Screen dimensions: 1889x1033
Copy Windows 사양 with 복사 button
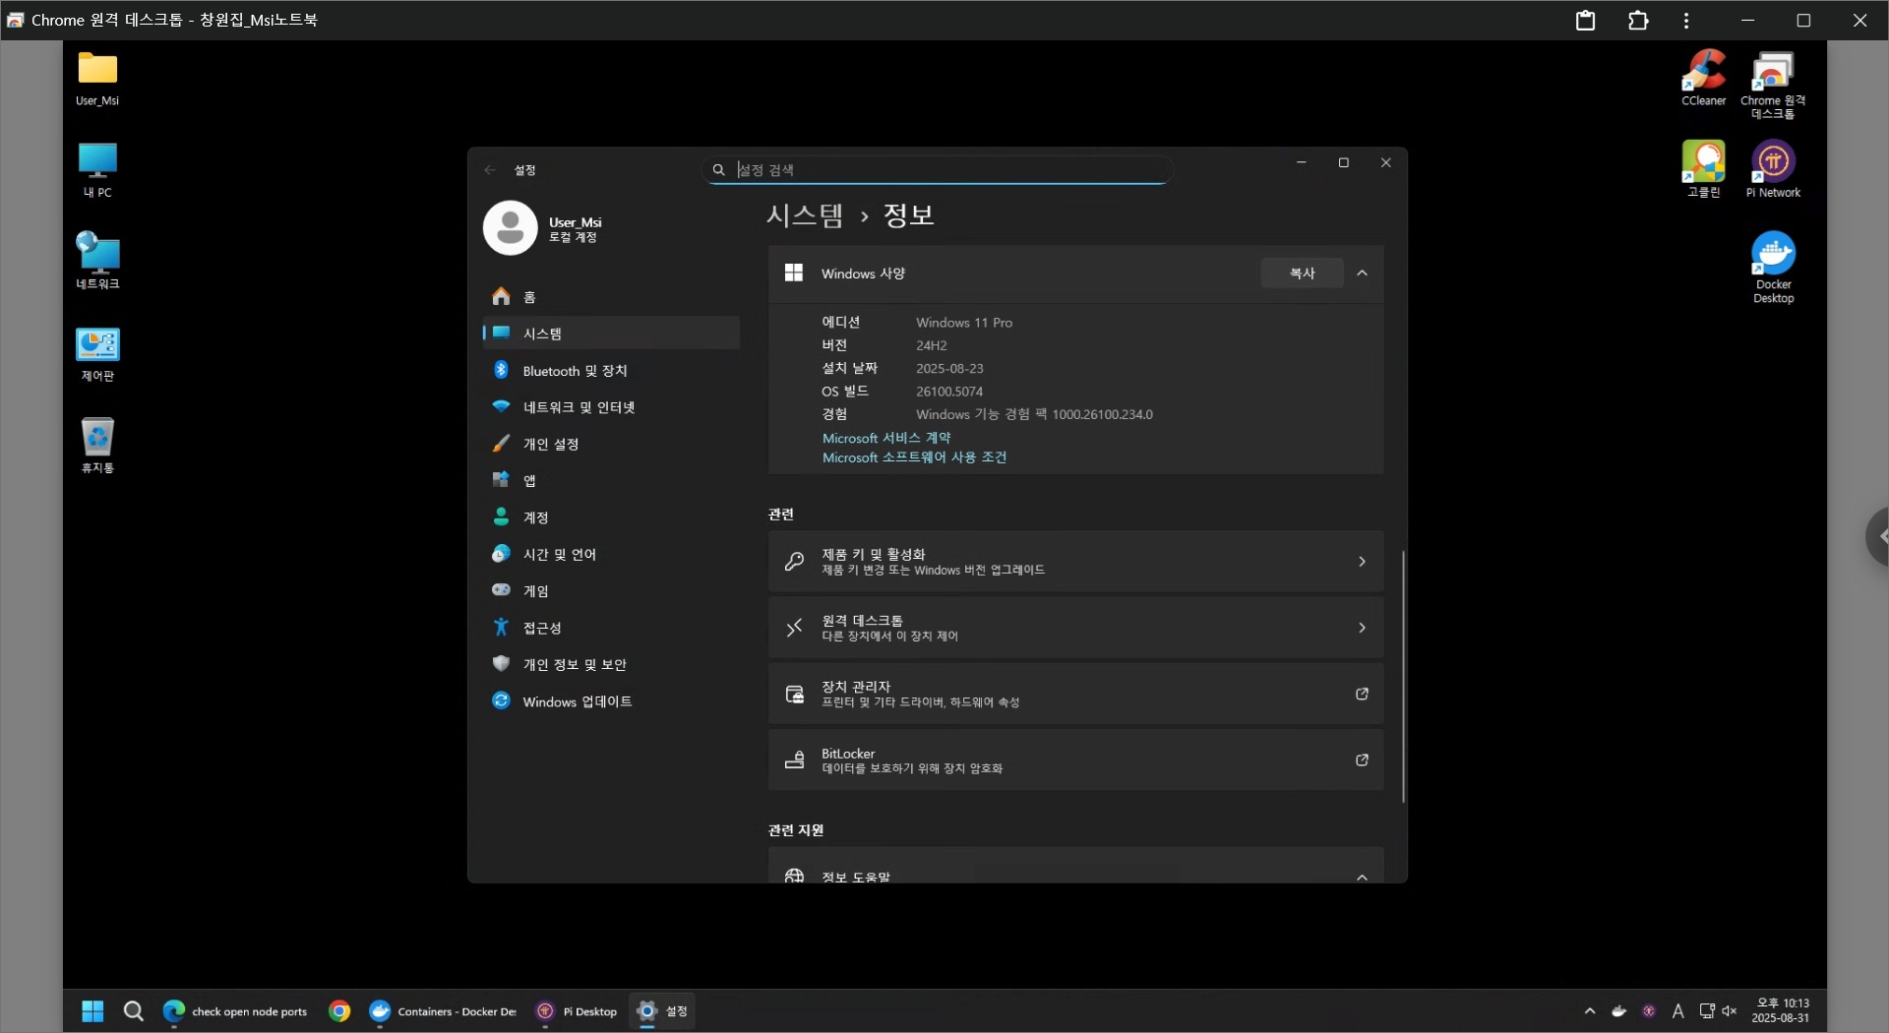click(x=1302, y=273)
